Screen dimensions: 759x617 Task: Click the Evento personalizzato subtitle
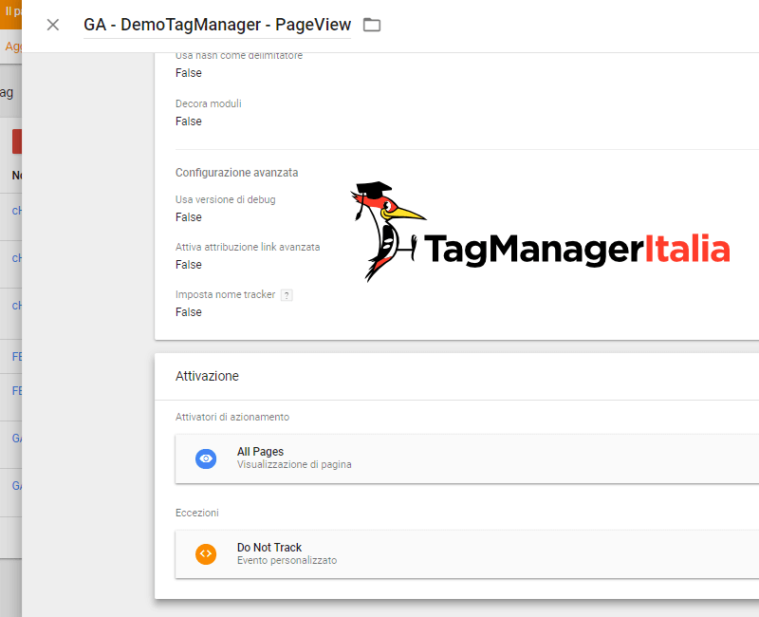287,560
